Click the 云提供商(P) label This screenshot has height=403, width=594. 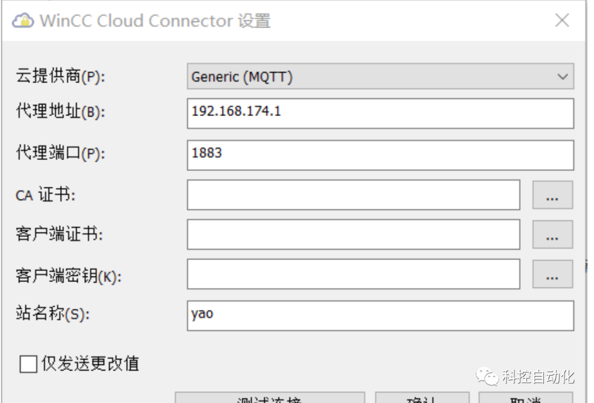(61, 77)
